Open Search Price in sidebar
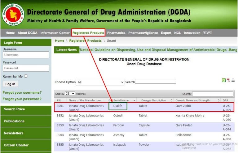Screen dimensions: 238x153 (14, 109)
